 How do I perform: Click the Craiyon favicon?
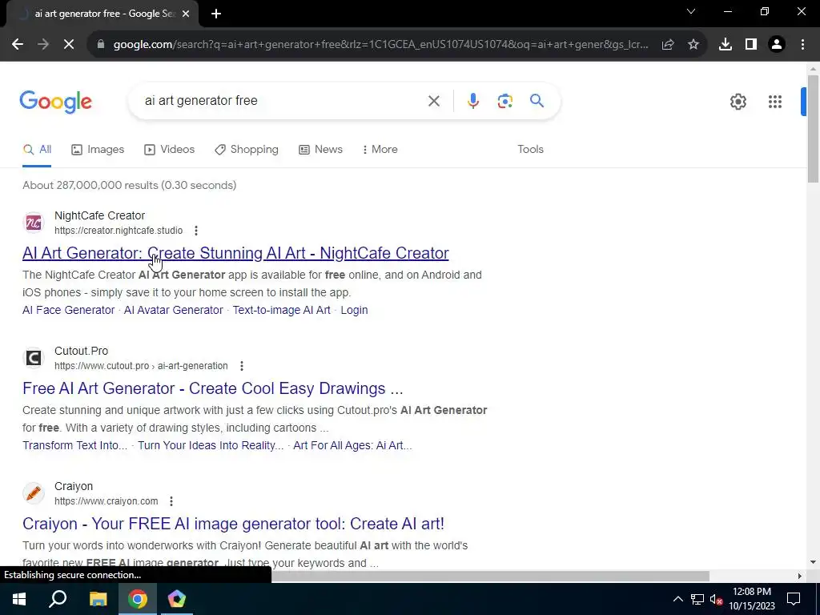tap(34, 493)
